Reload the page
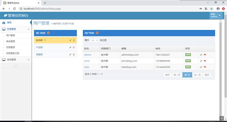 point(14,9)
